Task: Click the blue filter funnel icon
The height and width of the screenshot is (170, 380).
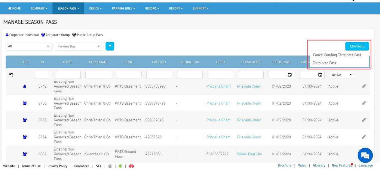Action: (x=110, y=46)
